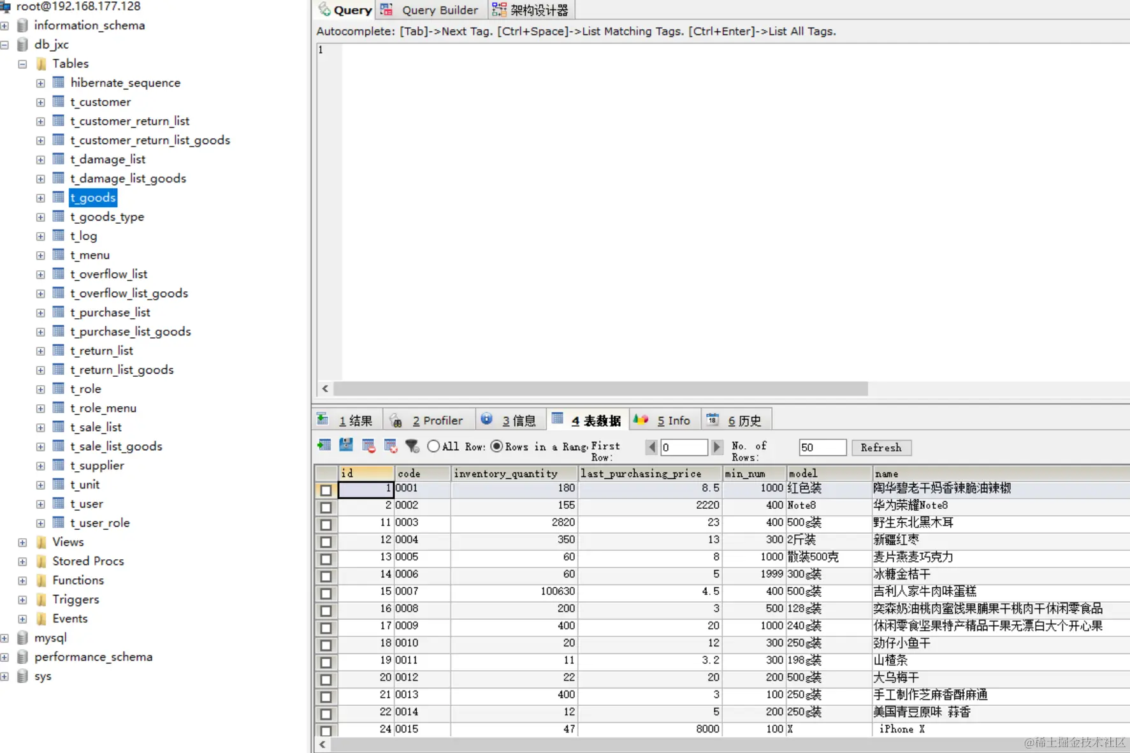Screen dimensions: 1130x753
Task: Click the next rows arrow button
Action: 717,447
